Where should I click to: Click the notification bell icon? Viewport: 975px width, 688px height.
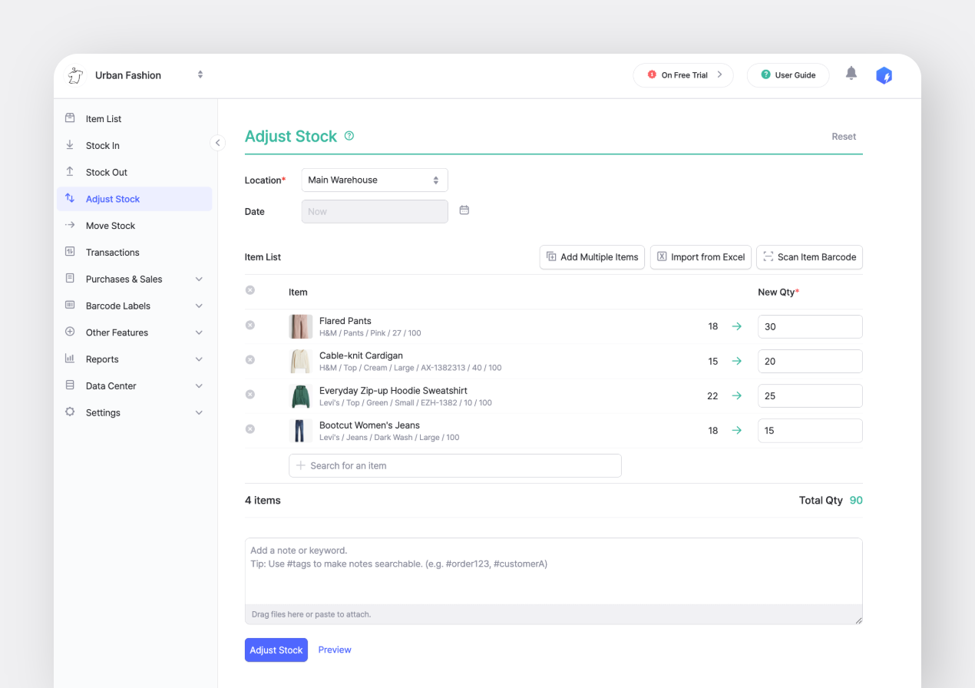tap(851, 74)
